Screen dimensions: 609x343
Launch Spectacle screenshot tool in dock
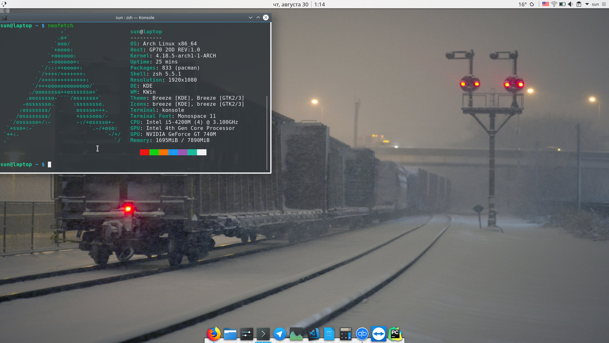[296, 334]
